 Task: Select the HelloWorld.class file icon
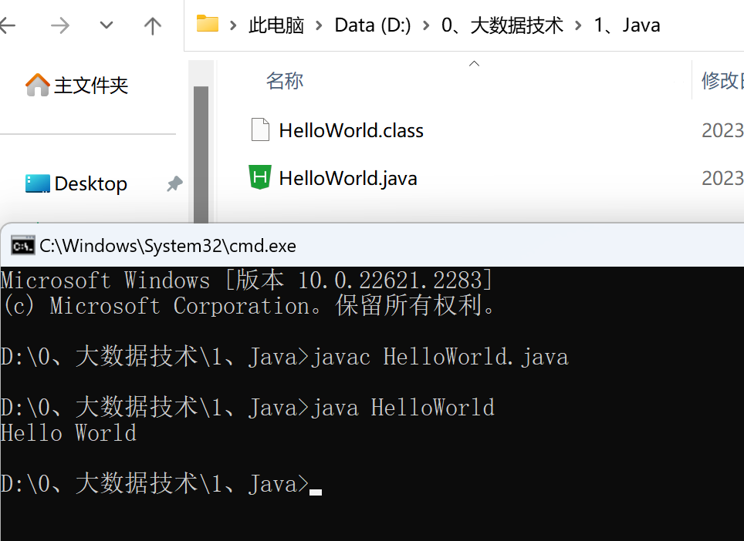(260, 130)
